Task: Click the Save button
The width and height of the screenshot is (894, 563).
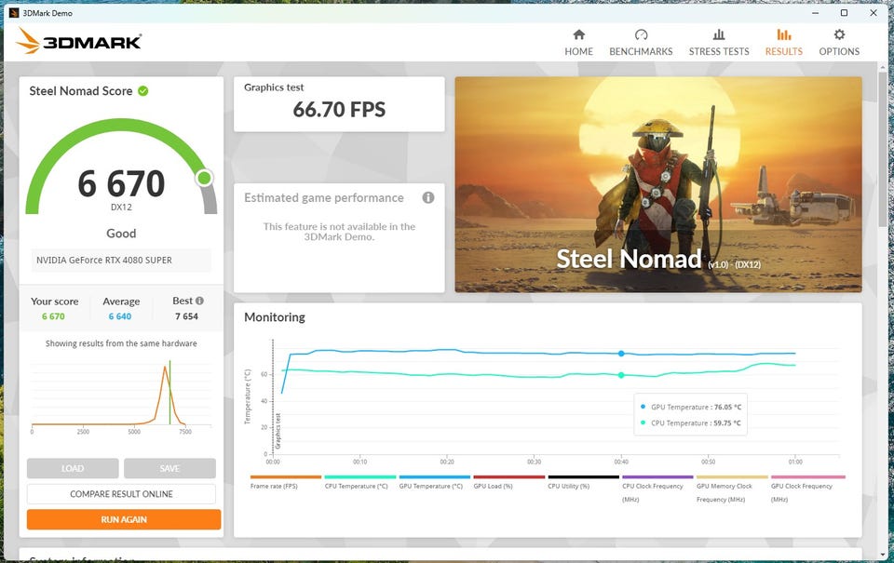Action: pos(169,468)
